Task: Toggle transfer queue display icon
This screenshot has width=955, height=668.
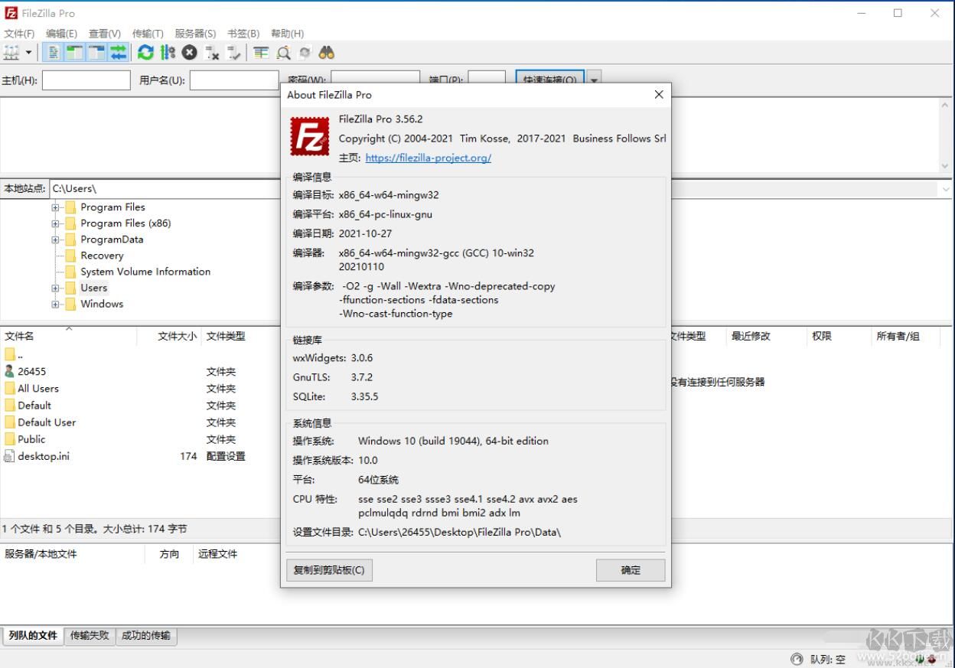Action: [118, 53]
